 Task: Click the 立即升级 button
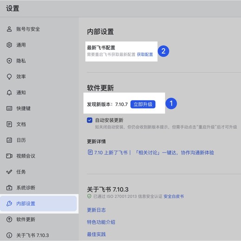143,104
